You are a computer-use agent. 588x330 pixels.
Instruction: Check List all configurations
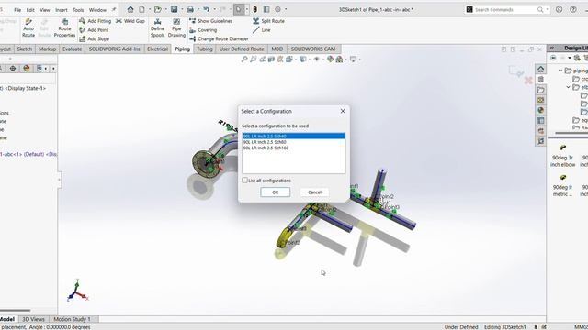pyautogui.click(x=245, y=181)
